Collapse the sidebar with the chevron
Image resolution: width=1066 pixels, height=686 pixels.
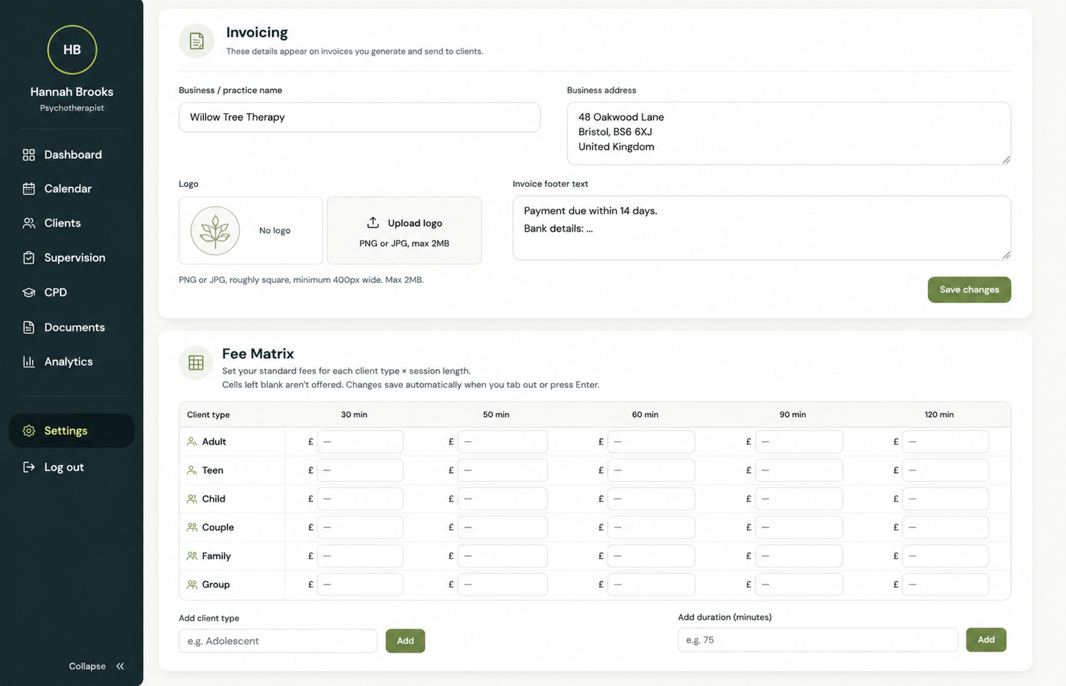(120, 666)
